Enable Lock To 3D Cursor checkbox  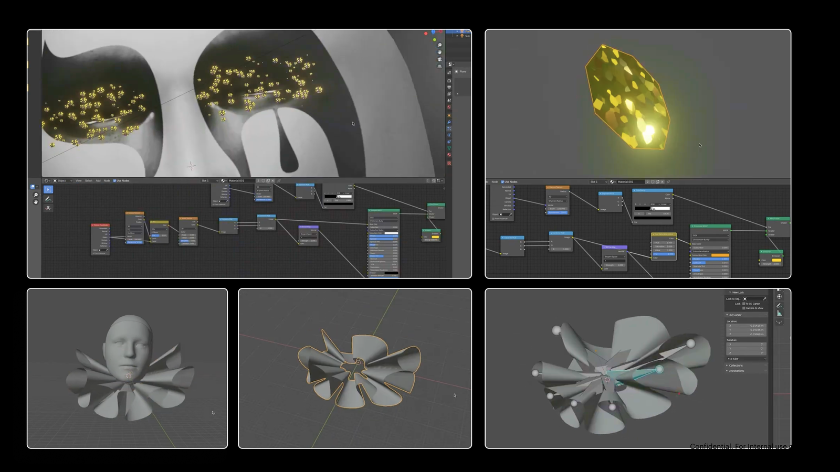743,304
